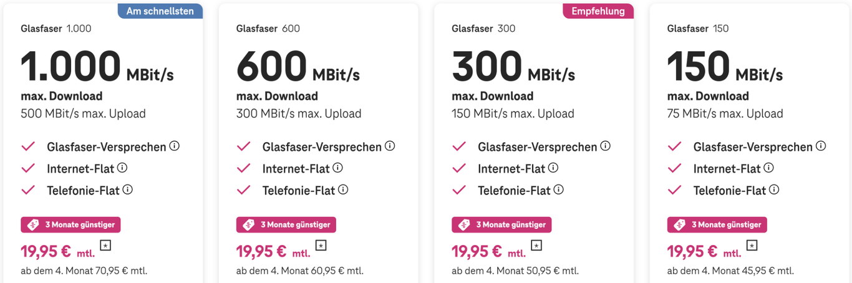Click Internet-Flat info icon in Glasfaser 150 card
Image resolution: width=852 pixels, height=283 pixels.
click(768, 168)
